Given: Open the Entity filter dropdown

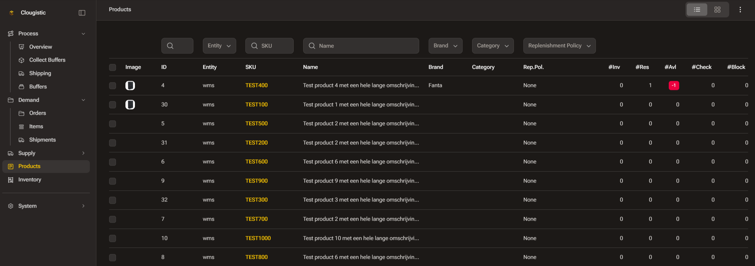Looking at the screenshot, I should click(219, 46).
